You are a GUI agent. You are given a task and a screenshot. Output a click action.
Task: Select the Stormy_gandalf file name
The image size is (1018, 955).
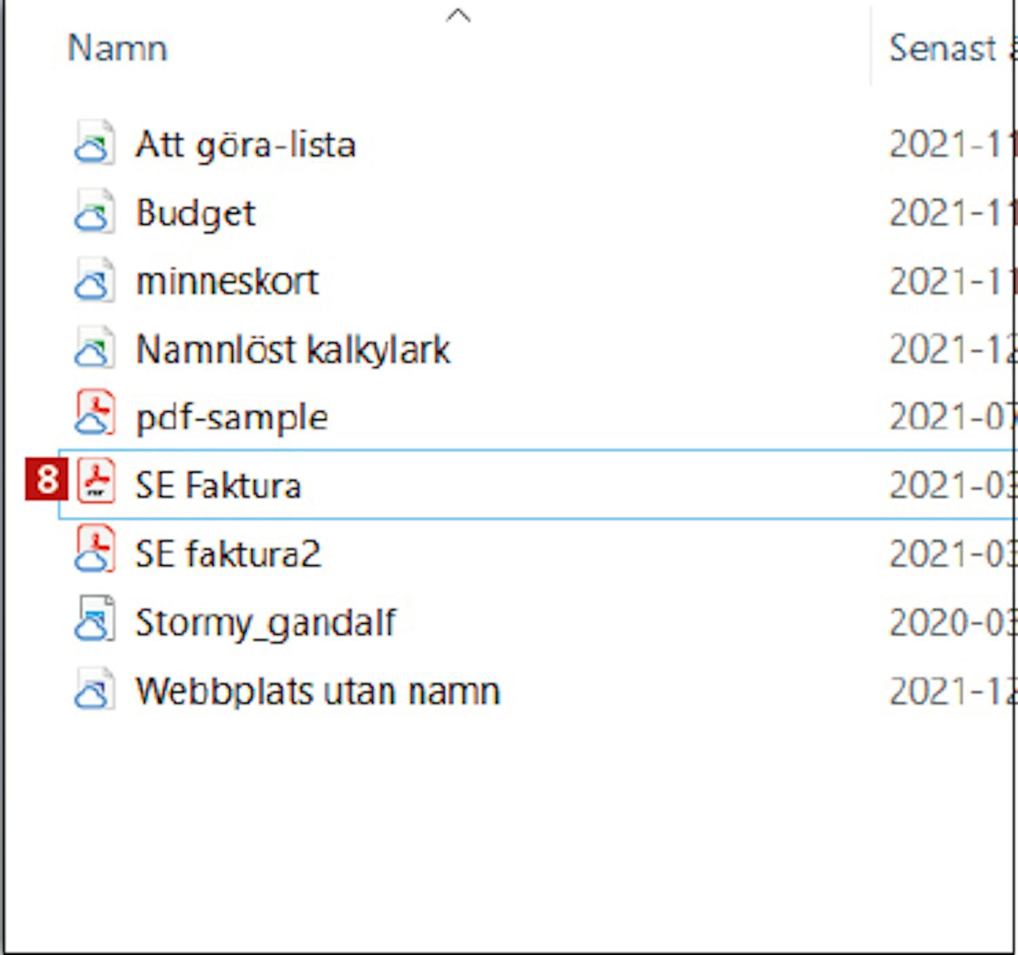click(265, 622)
